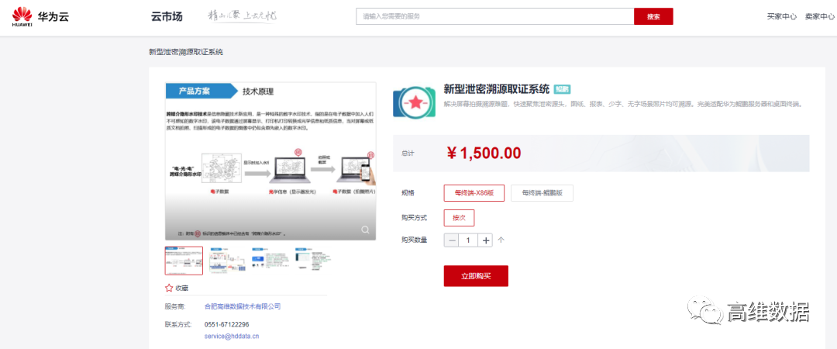837x349 pixels.
Task: Select the 每终端-X86版 specification option
Action: tap(474, 193)
